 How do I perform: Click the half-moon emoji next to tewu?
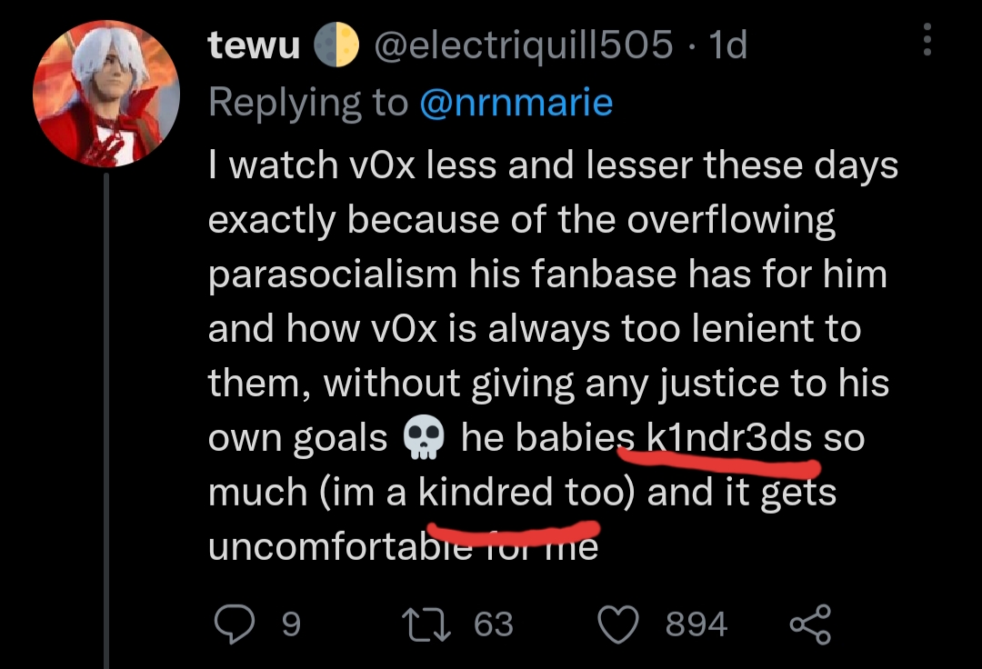[336, 45]
